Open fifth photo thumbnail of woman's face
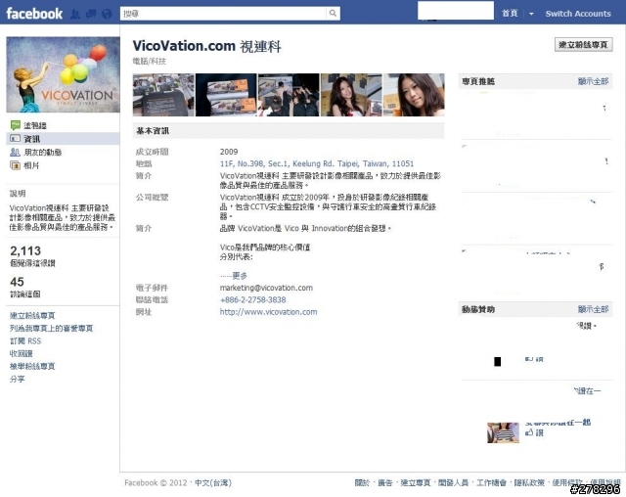 click(x=414, y=95)
